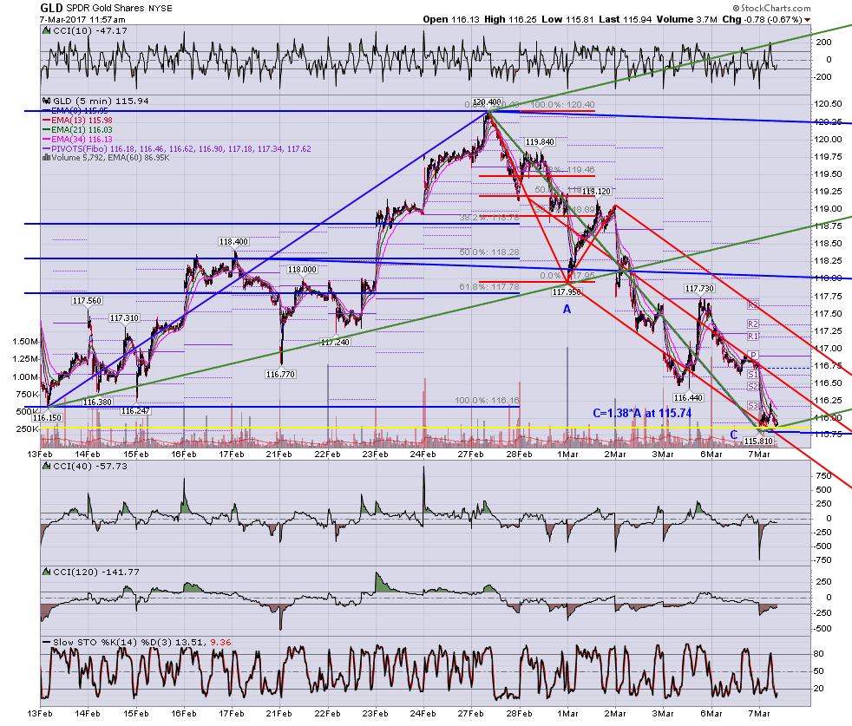Click the 116.440 price label
Image resolution: width=852 pixels, height=726 pixels.
pos(688,398)
